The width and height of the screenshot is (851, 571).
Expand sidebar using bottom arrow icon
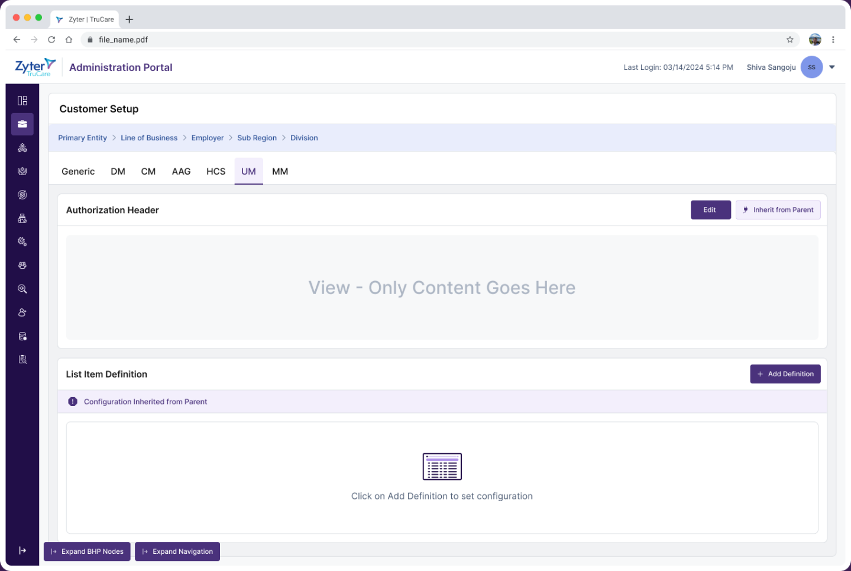(22, 550)
